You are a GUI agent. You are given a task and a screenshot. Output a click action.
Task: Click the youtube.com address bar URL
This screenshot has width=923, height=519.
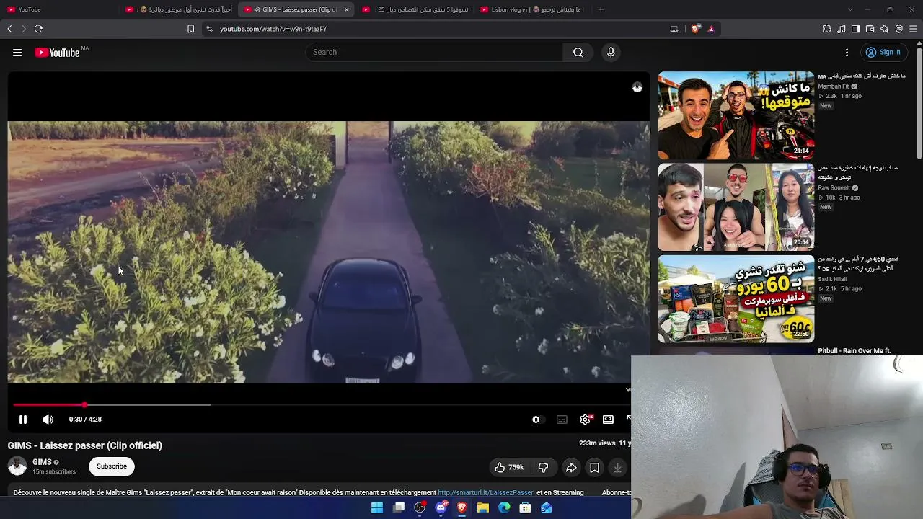(273, 29)
